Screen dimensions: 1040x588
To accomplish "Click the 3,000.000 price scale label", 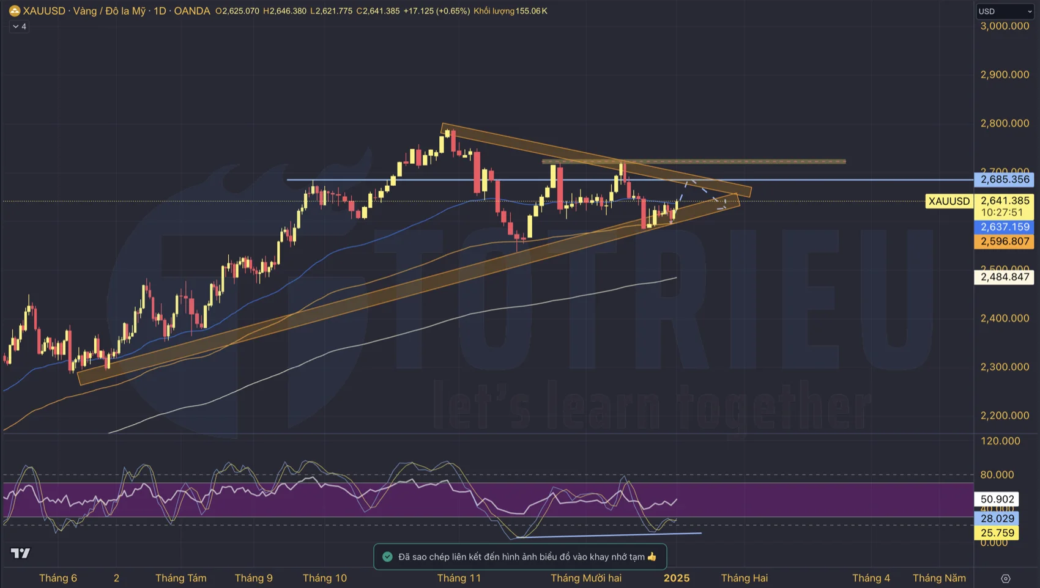I will (x=1005, y=26).
